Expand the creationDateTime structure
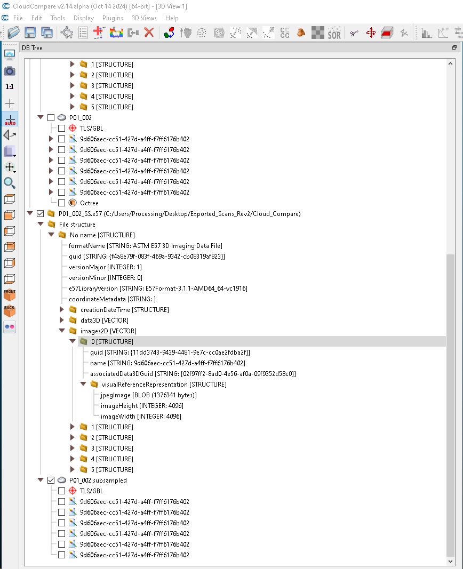Viewport: 463px width, 569px height. click(62, 309)
